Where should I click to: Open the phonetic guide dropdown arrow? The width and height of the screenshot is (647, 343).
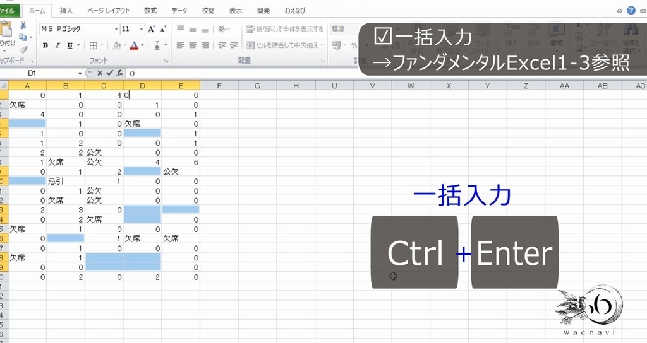point(166,45)
